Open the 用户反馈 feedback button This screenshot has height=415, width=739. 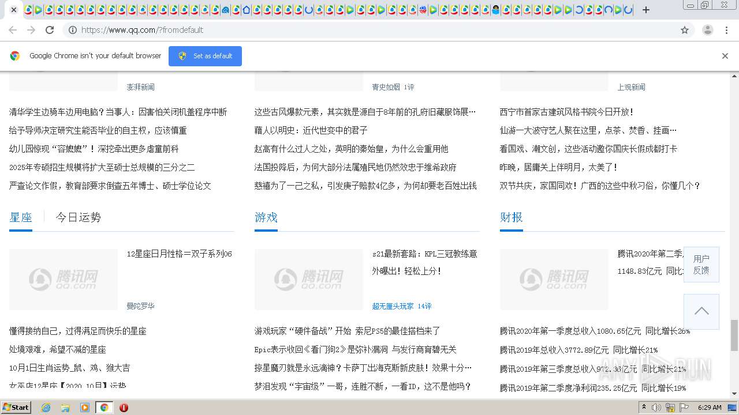pos(701,265)
